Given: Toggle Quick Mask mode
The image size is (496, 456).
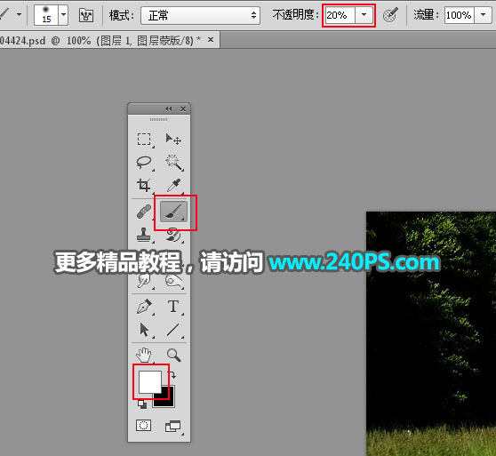Looking at the screenshot, I should point(143,426).
